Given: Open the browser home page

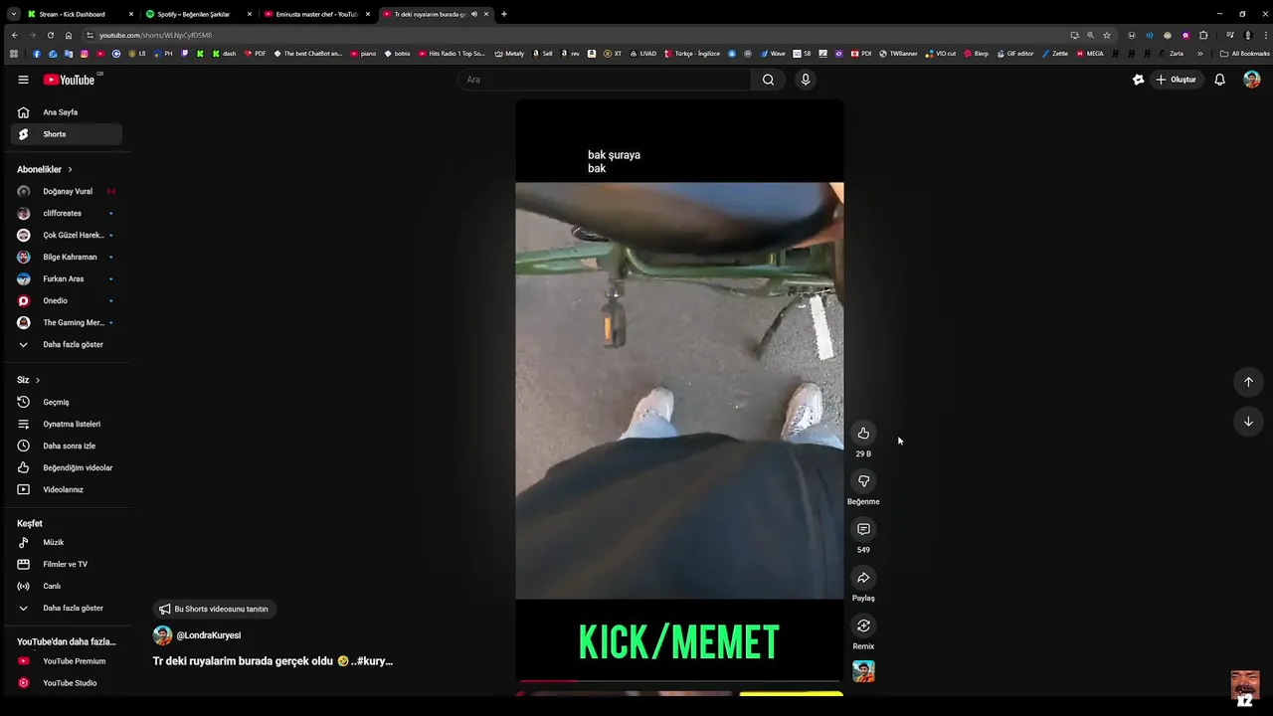Looking at the screenshot, I should coord(69,35).
